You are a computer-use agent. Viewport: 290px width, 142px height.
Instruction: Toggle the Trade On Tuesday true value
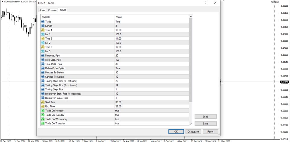[x=151, y=115]
